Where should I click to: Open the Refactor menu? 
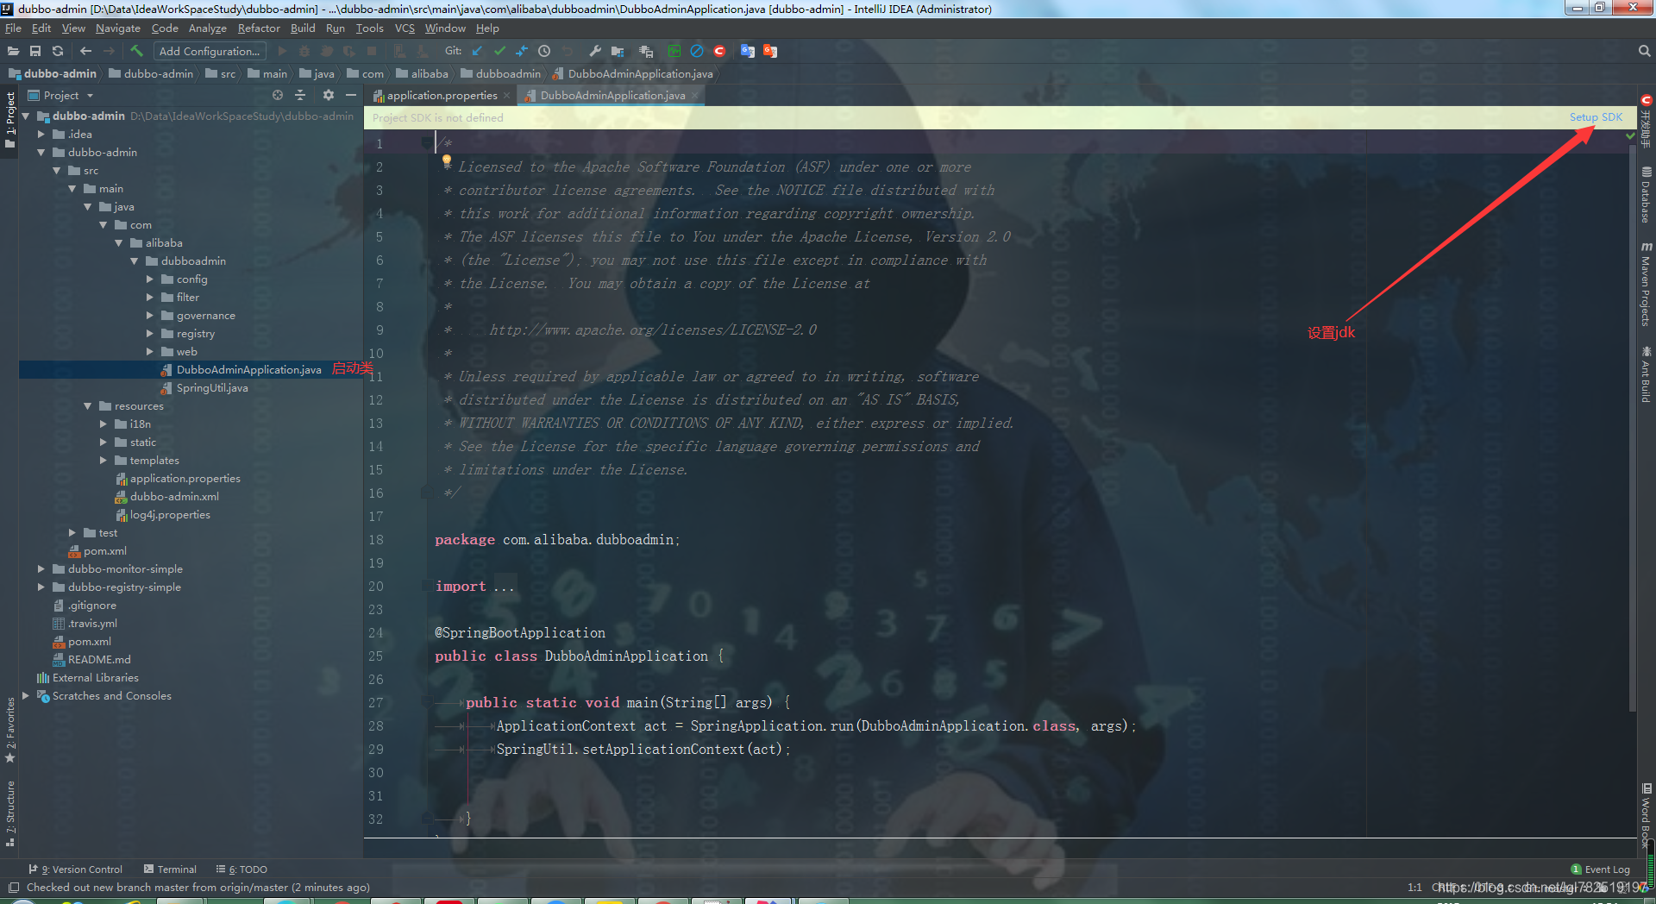[259, 28]
